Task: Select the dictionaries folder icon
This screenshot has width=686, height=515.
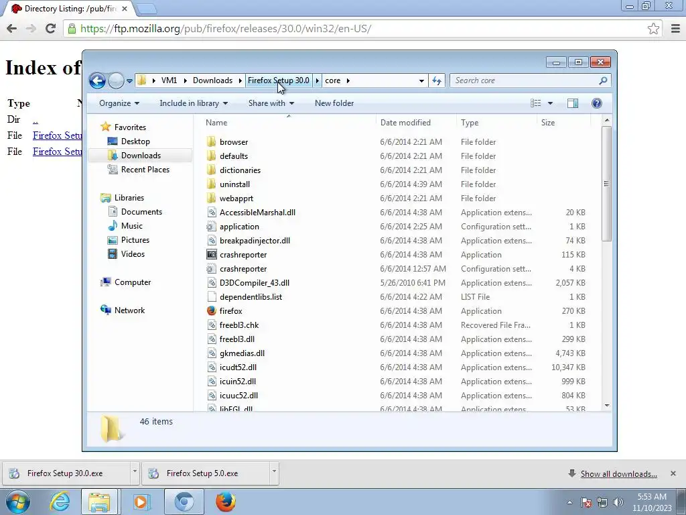Action: (x=211, y=170)
